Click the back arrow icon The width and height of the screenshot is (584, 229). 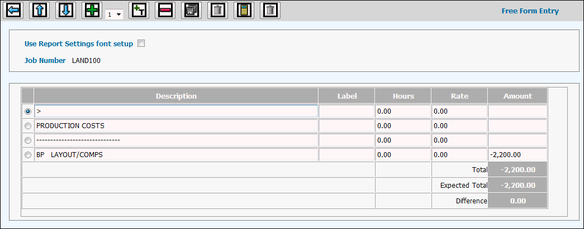pyautogui.click(x=13, y=11)
